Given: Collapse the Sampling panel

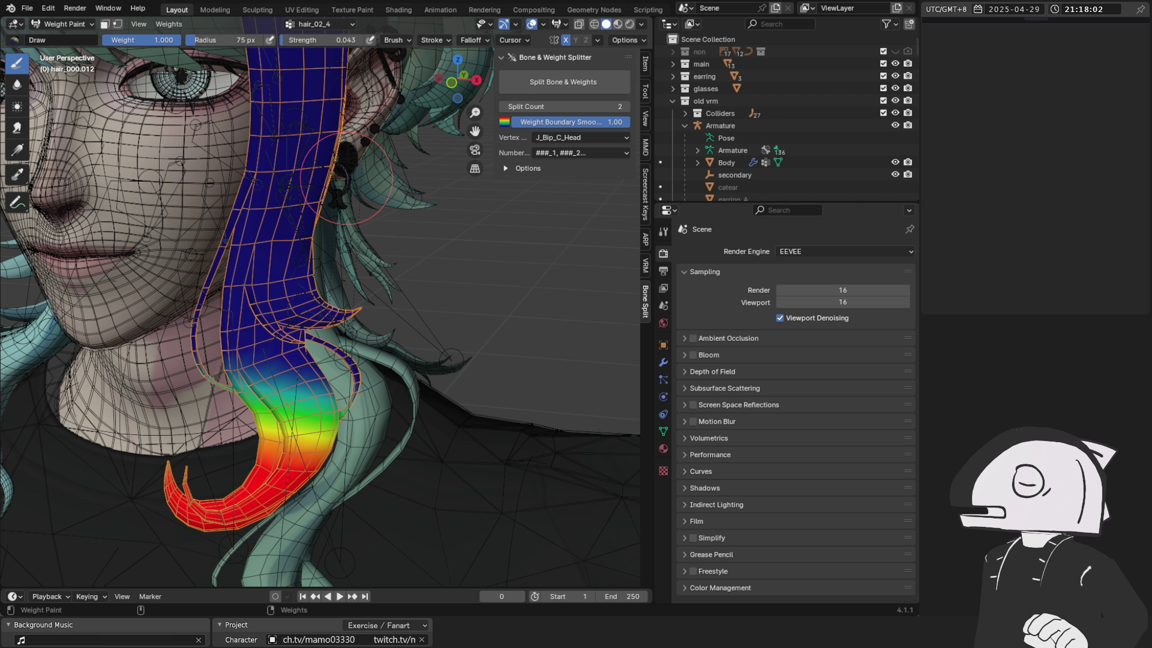Looking at the screenshot, I should click(704, 272).
